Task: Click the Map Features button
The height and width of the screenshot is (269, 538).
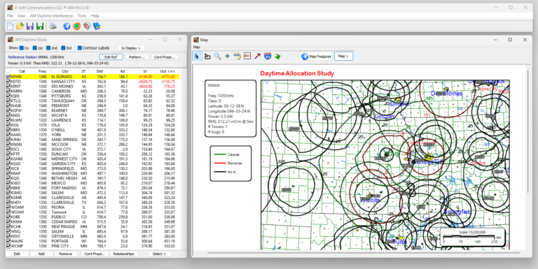Action: point(317,57)
